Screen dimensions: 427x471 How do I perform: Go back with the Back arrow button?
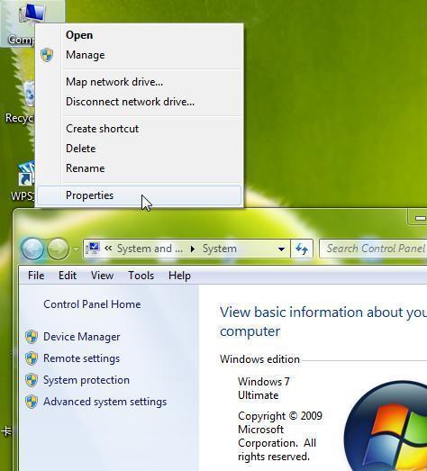click(x=32, y=249)
